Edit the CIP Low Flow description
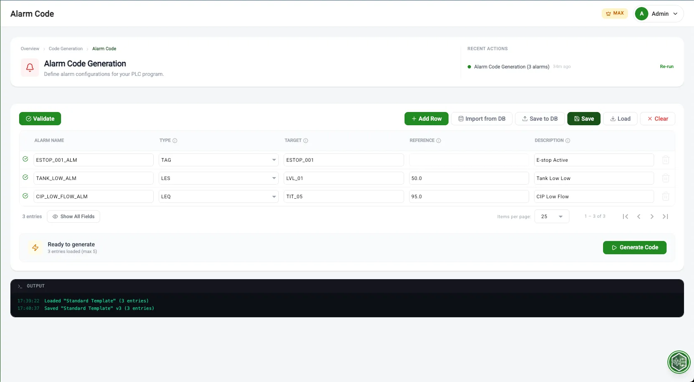The height and width of the screenshot is (382, 694). pos(594,197)
